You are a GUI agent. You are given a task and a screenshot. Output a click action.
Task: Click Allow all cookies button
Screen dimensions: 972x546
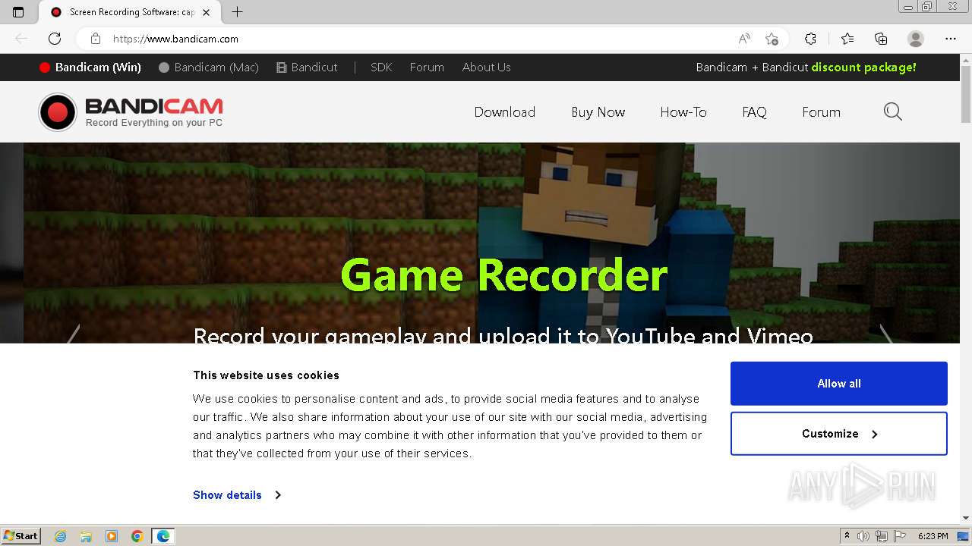pyautogui.click(x=839, y=384)
